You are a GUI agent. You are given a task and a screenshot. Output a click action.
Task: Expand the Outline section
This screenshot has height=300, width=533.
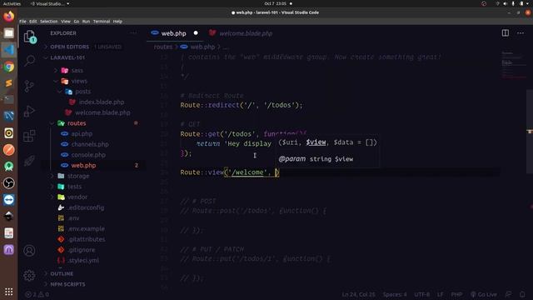62,273
